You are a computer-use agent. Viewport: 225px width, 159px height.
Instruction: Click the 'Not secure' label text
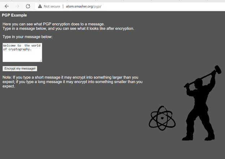52,6
